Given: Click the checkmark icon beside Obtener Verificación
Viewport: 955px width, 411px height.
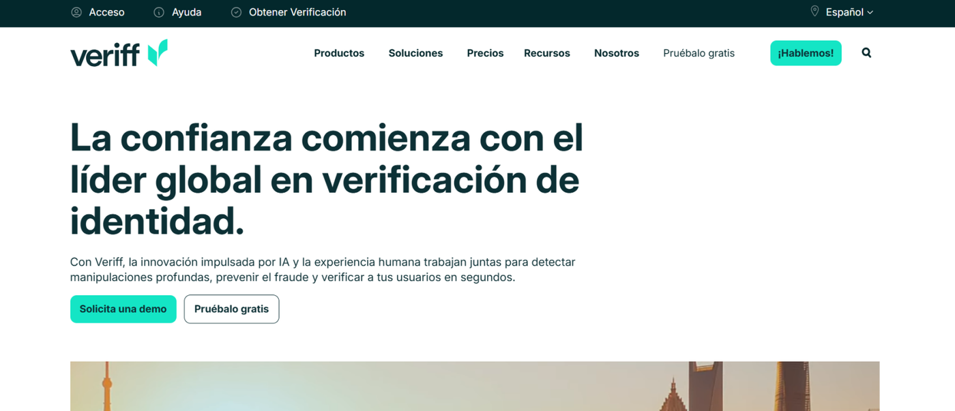Looking at the screenshot, I should (x=236, y=12).
